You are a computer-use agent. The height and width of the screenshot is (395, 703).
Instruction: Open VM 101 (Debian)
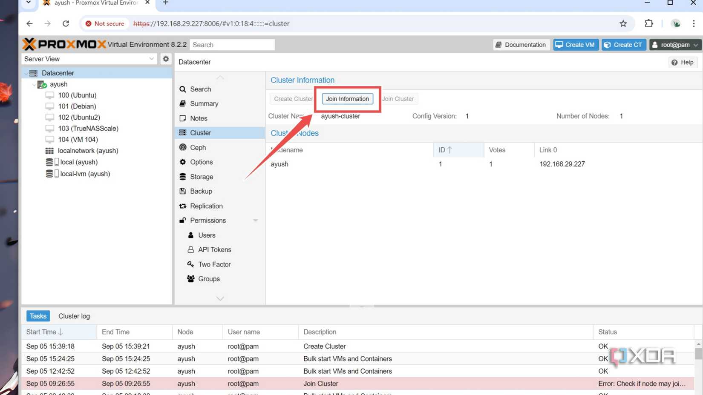[77, 106]
